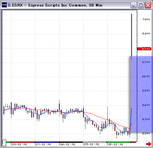Maximize the ESRX chart window
The width and height of the screenshot is (153, 148).
pos(141,5)
